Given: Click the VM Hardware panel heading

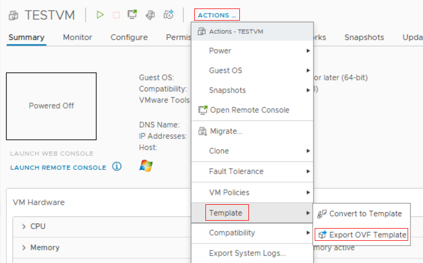Looking at the screenshot, I should [39, 202].
